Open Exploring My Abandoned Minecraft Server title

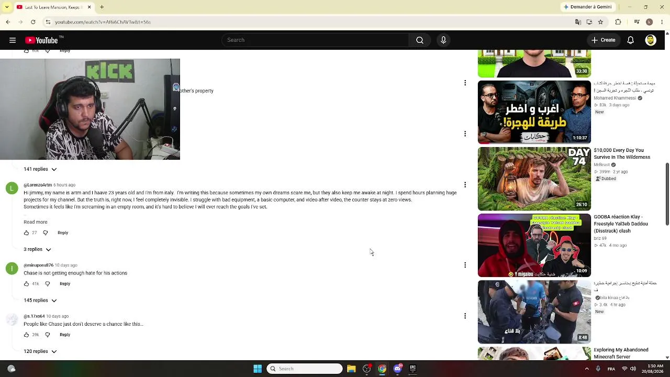(621, 353)
